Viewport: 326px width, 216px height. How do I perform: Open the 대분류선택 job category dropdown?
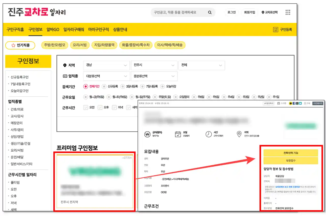point(106,76)
